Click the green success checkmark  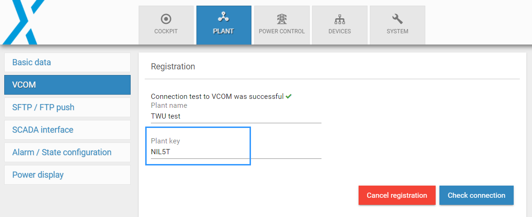[289, 97]
